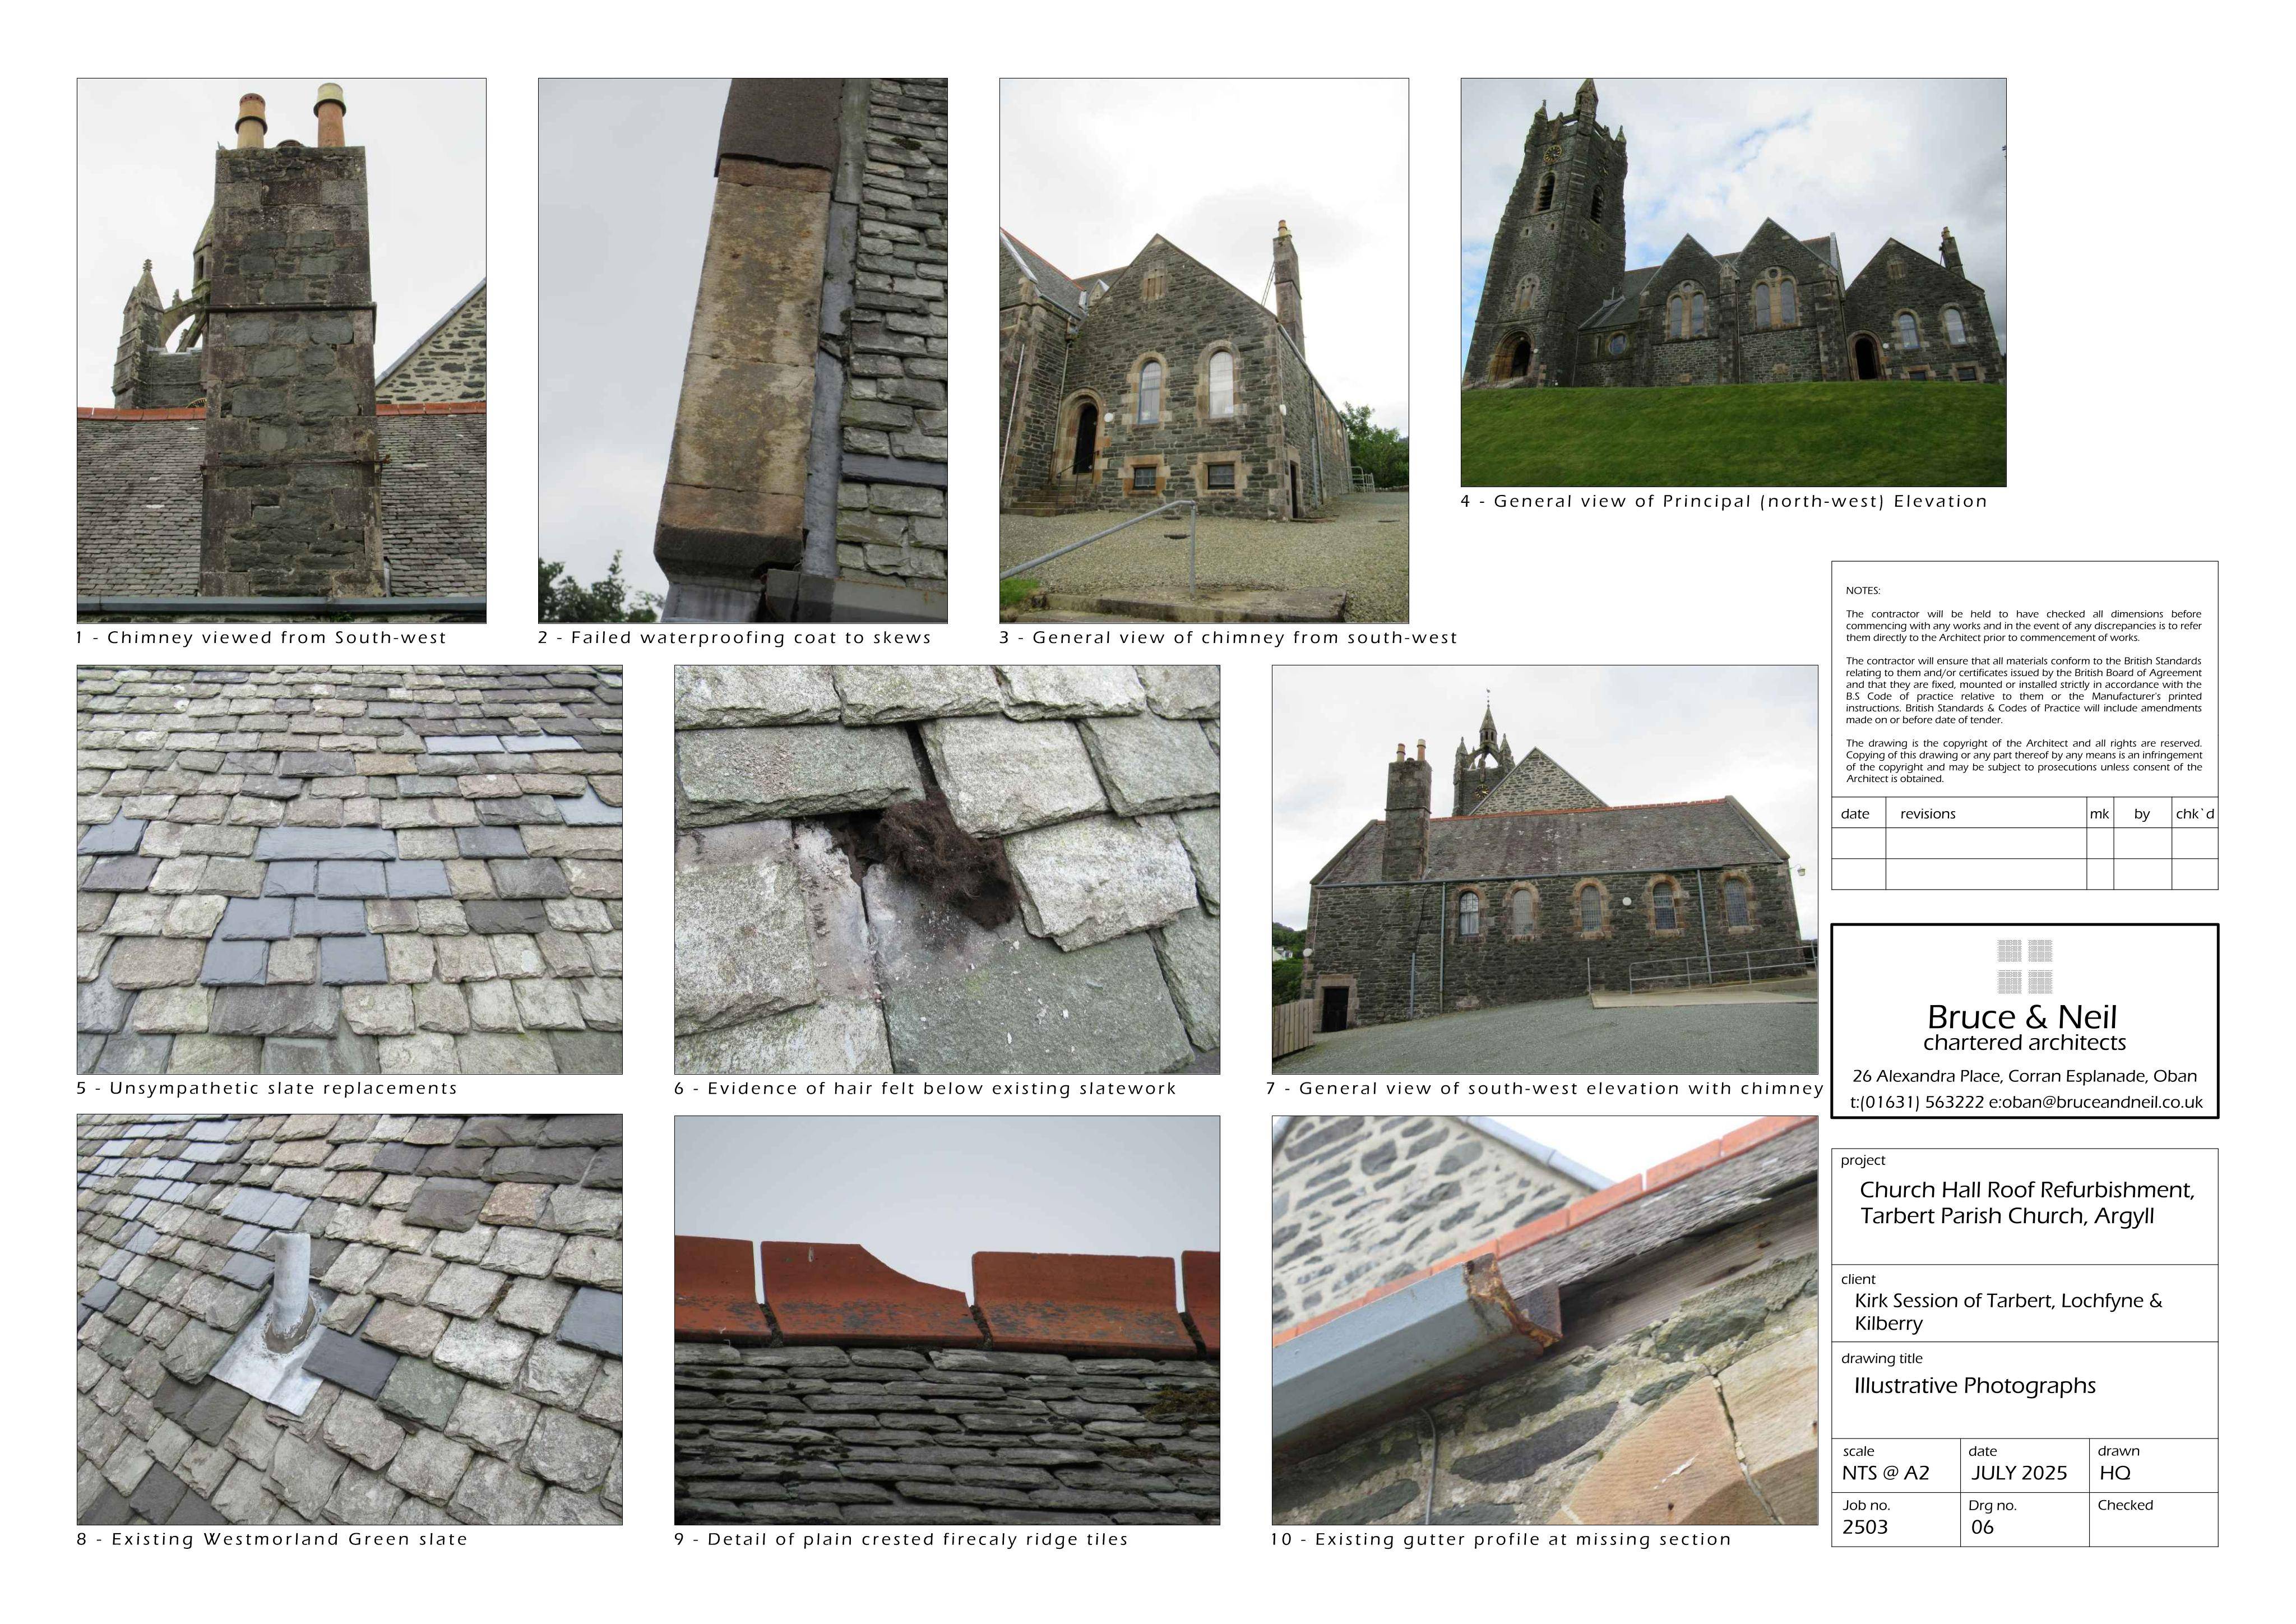Click the 'chk`d' column header
2296x1624 pixels.
click(x=2194, y=814)
